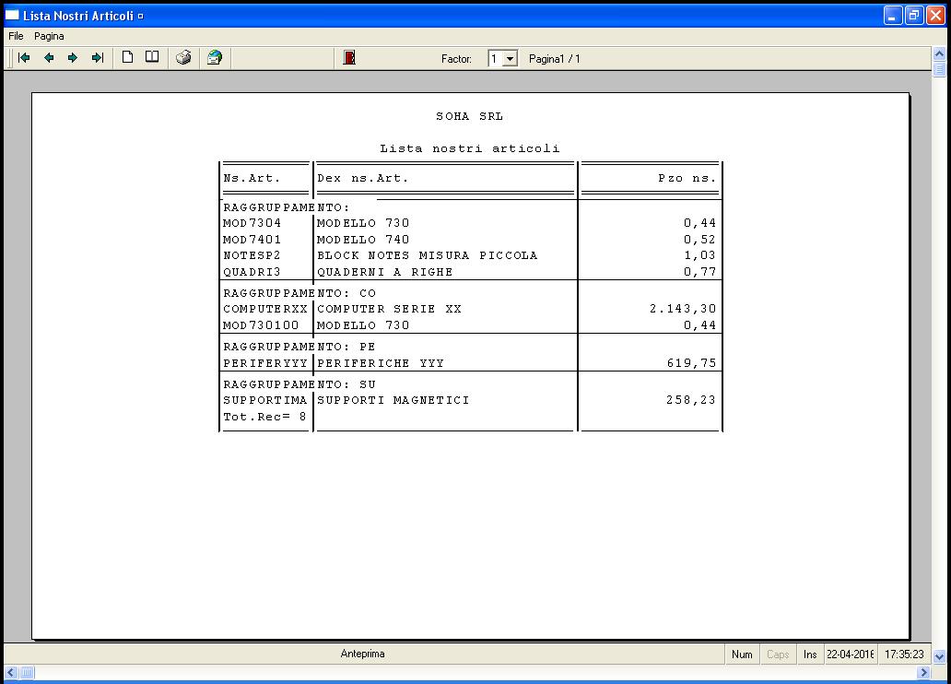Click vertical scrollbar up arrow
Image resolution: width=951 pixels, height=684 pixels.
pyautogui.click(x=939, y=54)
